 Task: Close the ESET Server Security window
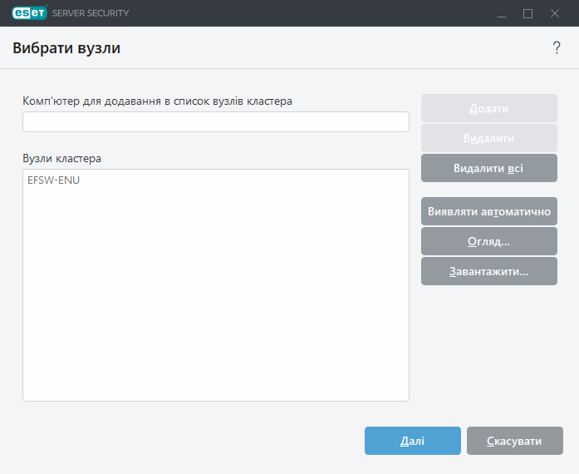(x=555, y=13)
